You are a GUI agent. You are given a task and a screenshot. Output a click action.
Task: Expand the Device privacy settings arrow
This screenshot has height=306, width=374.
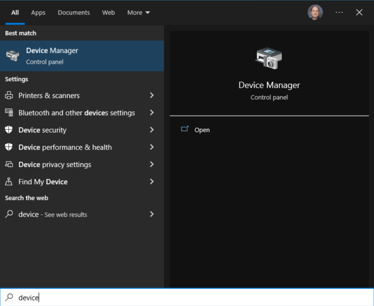[x=152, y=164]
